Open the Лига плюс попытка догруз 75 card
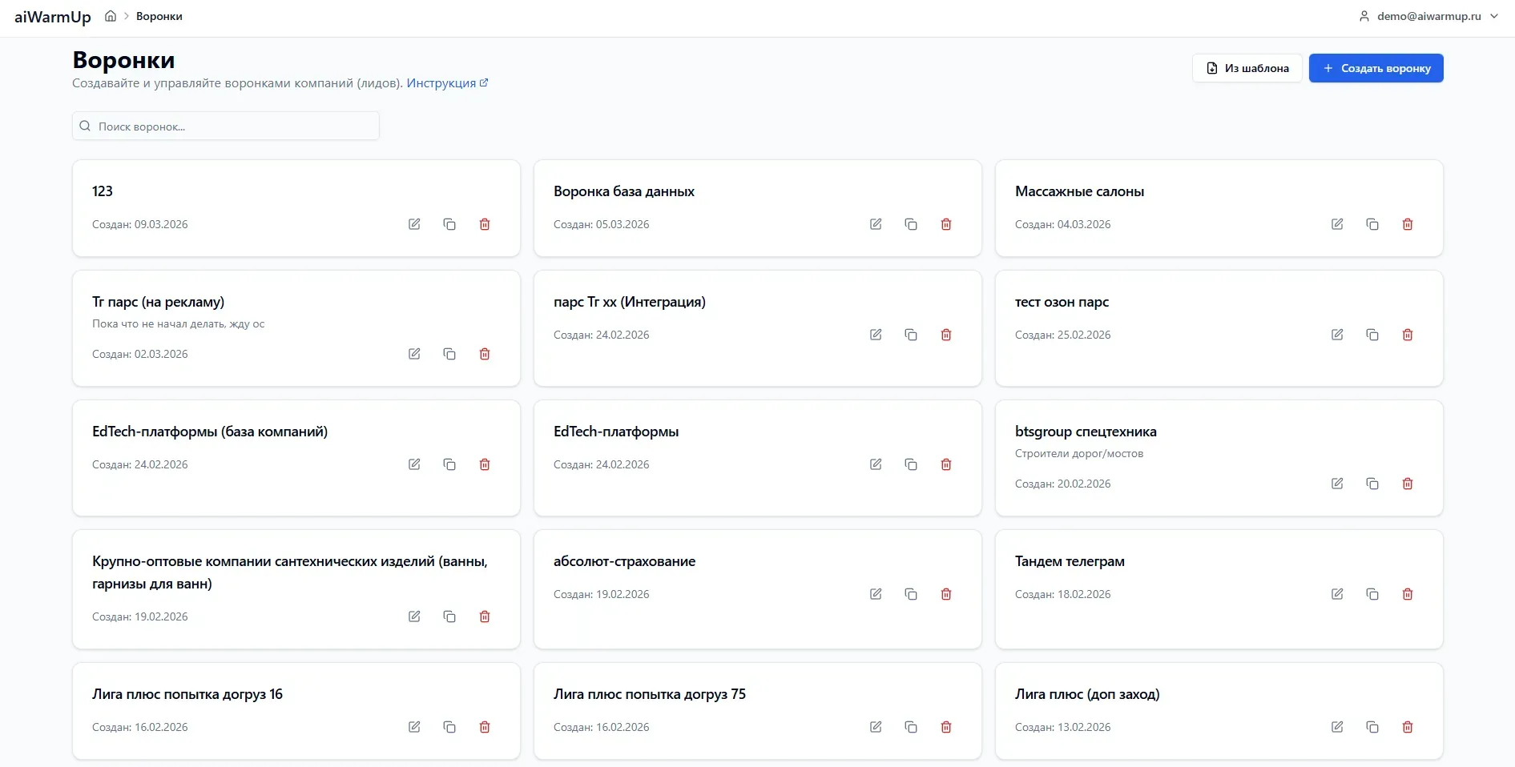 [650, 694]
